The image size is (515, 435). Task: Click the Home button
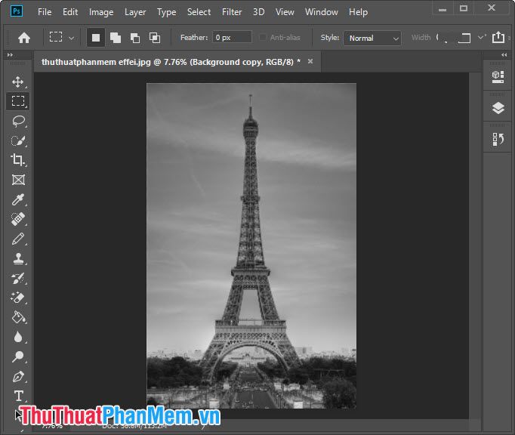tap(24, 38)
